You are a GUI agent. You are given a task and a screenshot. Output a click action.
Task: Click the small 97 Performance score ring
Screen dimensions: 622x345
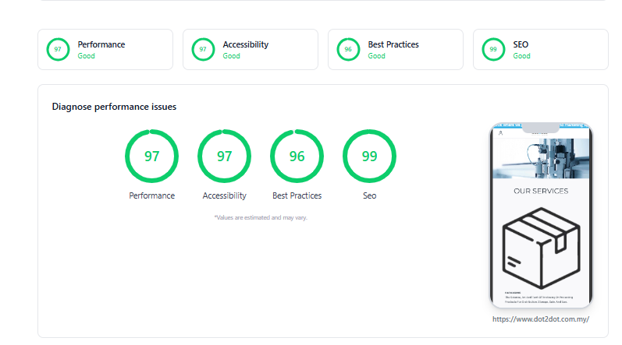(x=58, y=50)
